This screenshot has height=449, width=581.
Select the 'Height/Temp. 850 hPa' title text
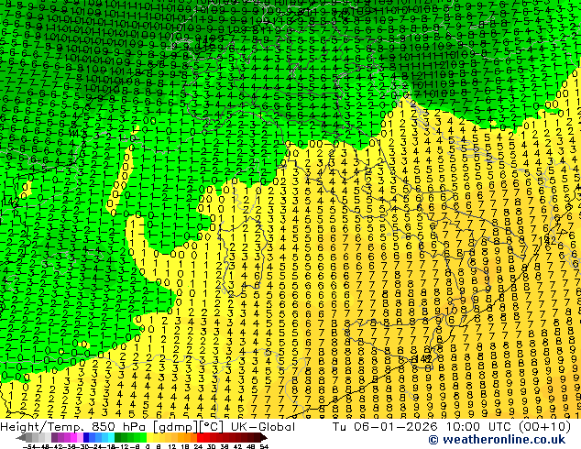point(74,427)
